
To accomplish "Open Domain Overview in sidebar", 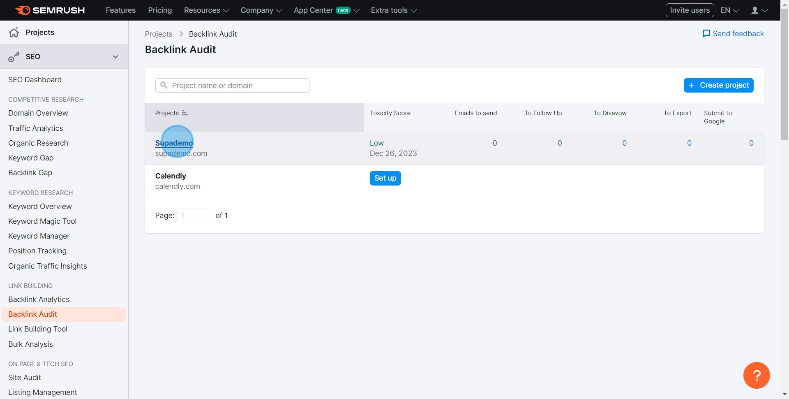I will pos(38,113).
